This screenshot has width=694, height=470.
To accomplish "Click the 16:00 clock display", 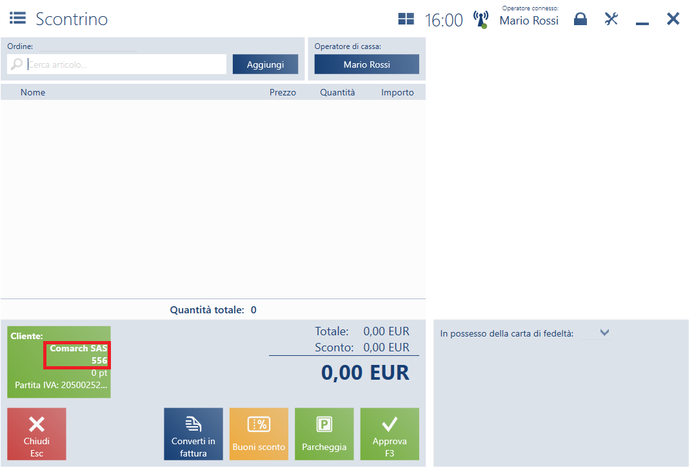I will tap(444, 20).
